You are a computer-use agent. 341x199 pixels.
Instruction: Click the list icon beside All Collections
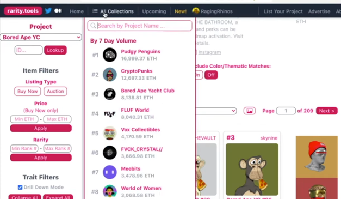coord(95,11)
